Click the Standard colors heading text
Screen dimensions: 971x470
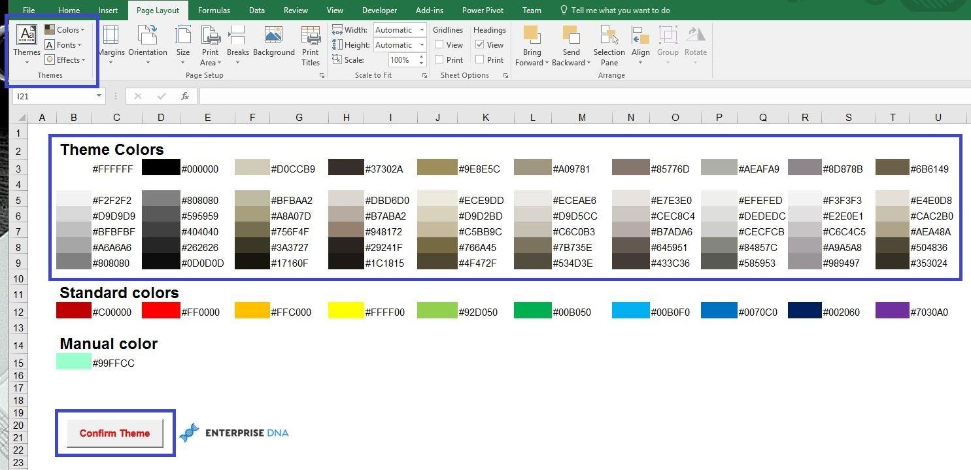click(x=119, y=293)
